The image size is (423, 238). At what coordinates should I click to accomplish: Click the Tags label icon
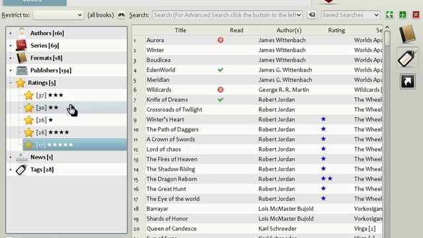pos(21,169)
